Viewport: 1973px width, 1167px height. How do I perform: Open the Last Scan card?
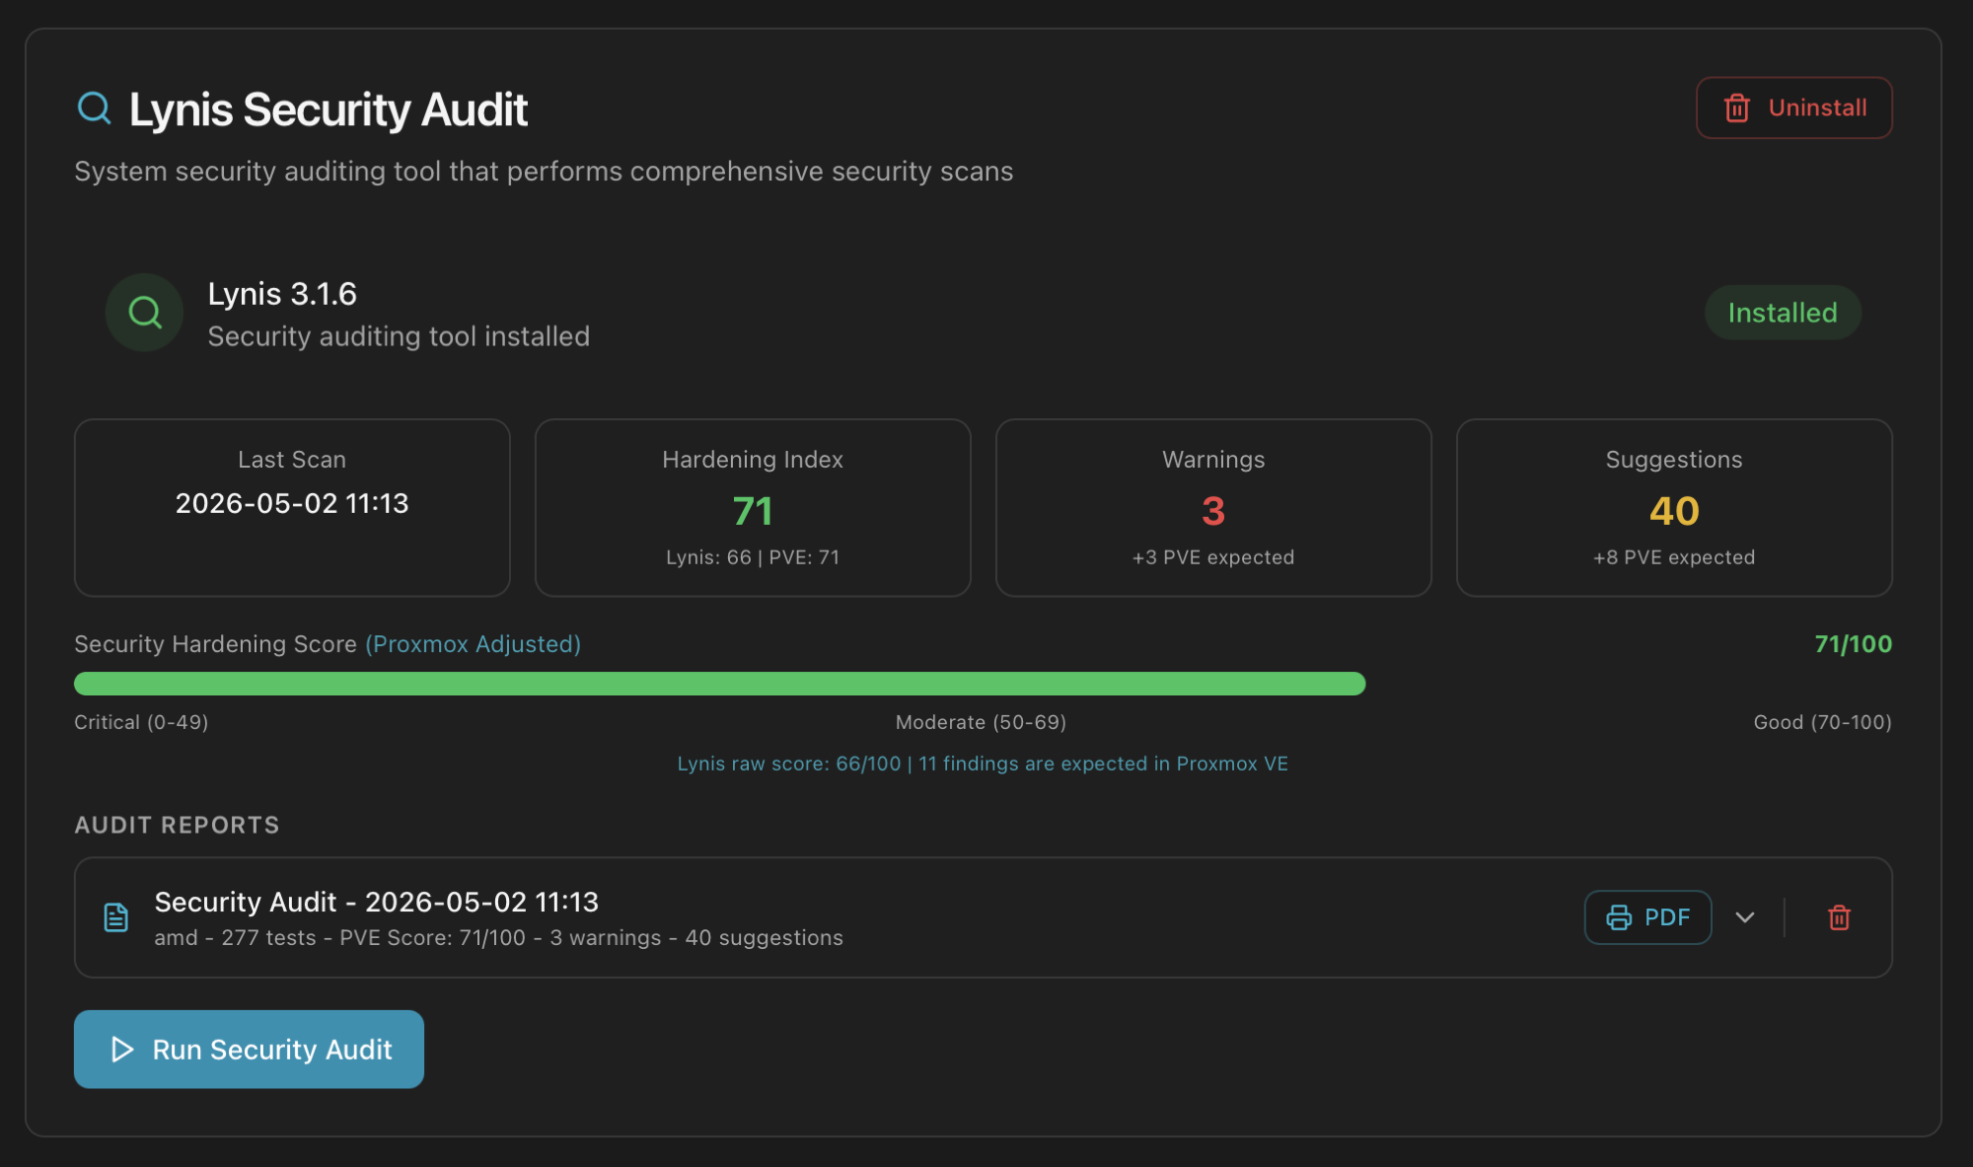tap(292, 507)
